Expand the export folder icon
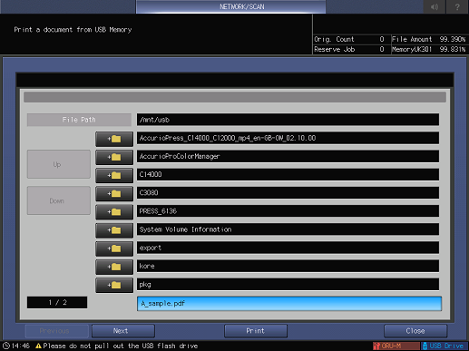The height and width of the screenshot is (351, 469). coord(114,249)
